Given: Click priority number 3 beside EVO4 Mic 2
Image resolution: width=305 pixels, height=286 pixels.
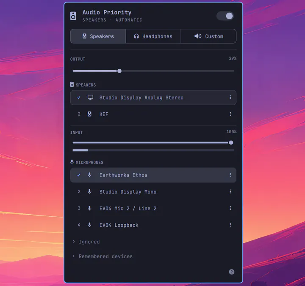Looking at the screenshot, I should [79, 208].
